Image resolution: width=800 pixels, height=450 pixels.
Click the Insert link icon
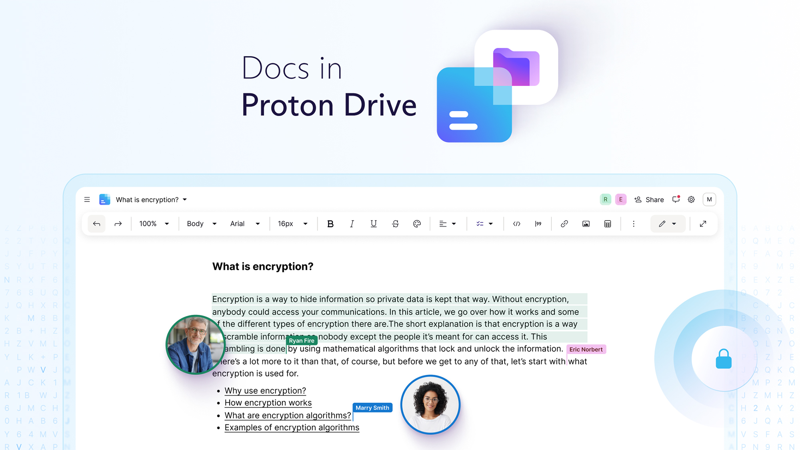click(564, 224)
